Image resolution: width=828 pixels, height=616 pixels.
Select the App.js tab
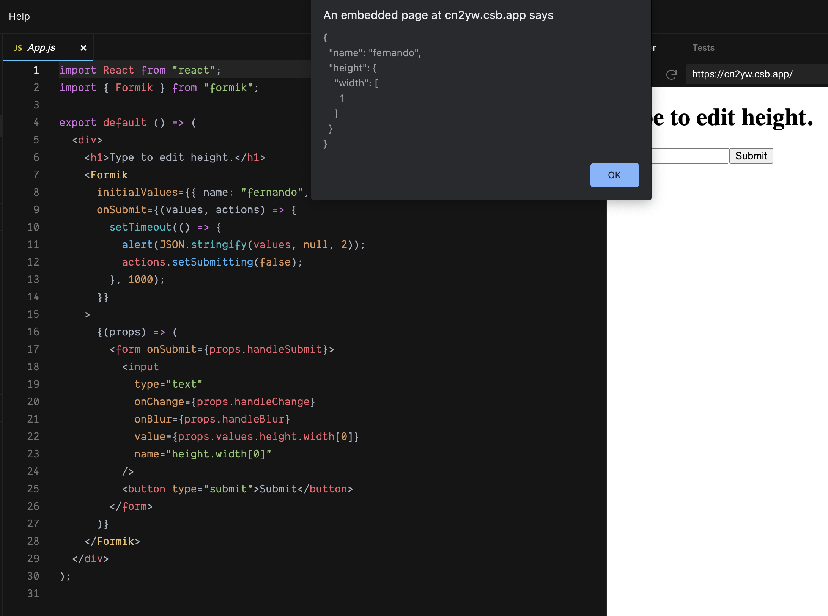[42, 47]
